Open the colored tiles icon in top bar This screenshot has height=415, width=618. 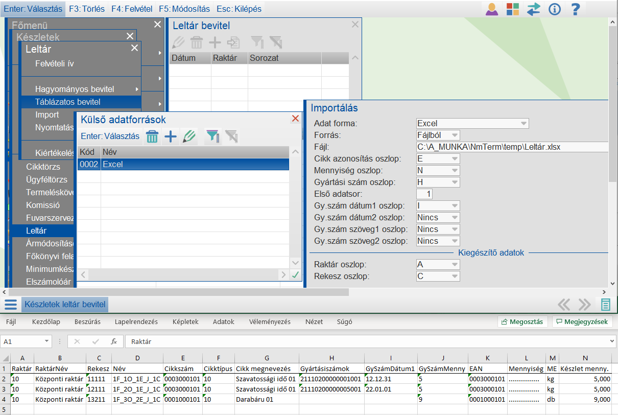tap(512, 9)
